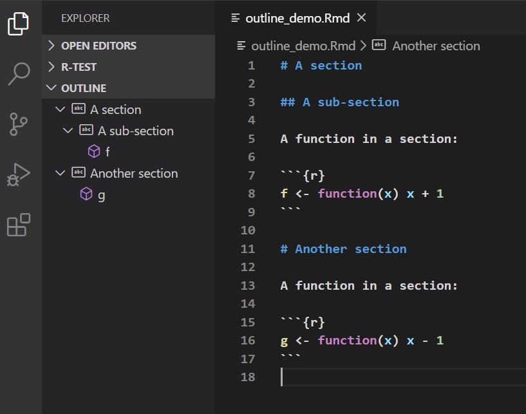Viewport: 526px width, 414px height.
Task: Click outline_demo.Rmd in the breadcrumb
Action: click(303, 46)
